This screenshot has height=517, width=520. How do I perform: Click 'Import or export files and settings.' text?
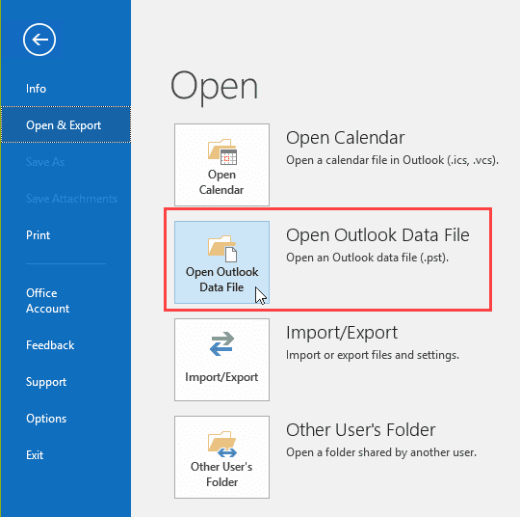tap(373, 355)
